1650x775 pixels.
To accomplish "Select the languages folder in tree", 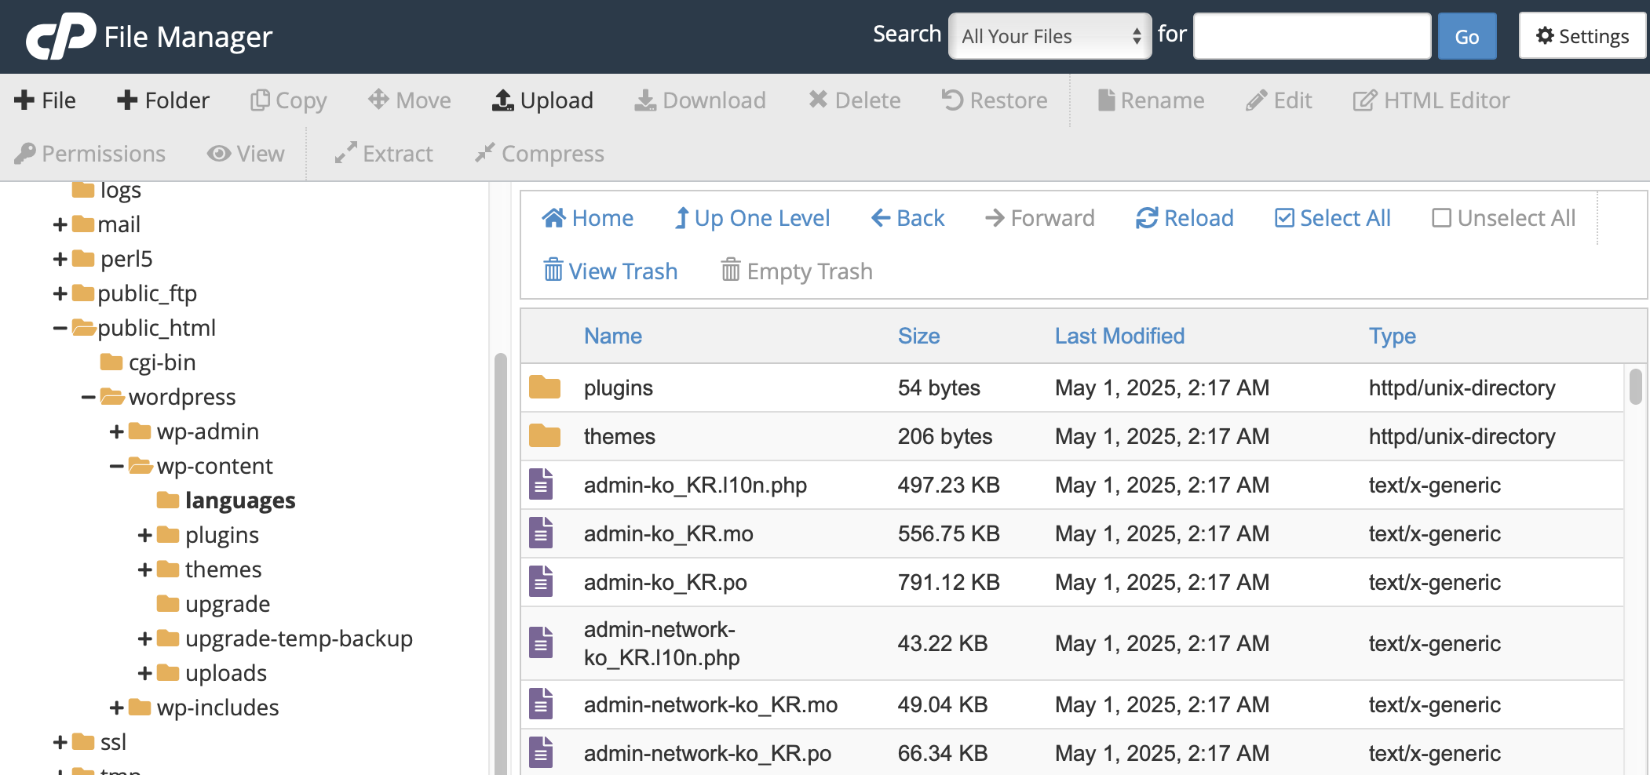I will click(239, 500).
